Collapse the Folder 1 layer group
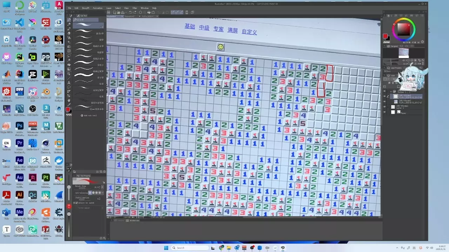The image size is (449, 252). click(x=391, y=91)
